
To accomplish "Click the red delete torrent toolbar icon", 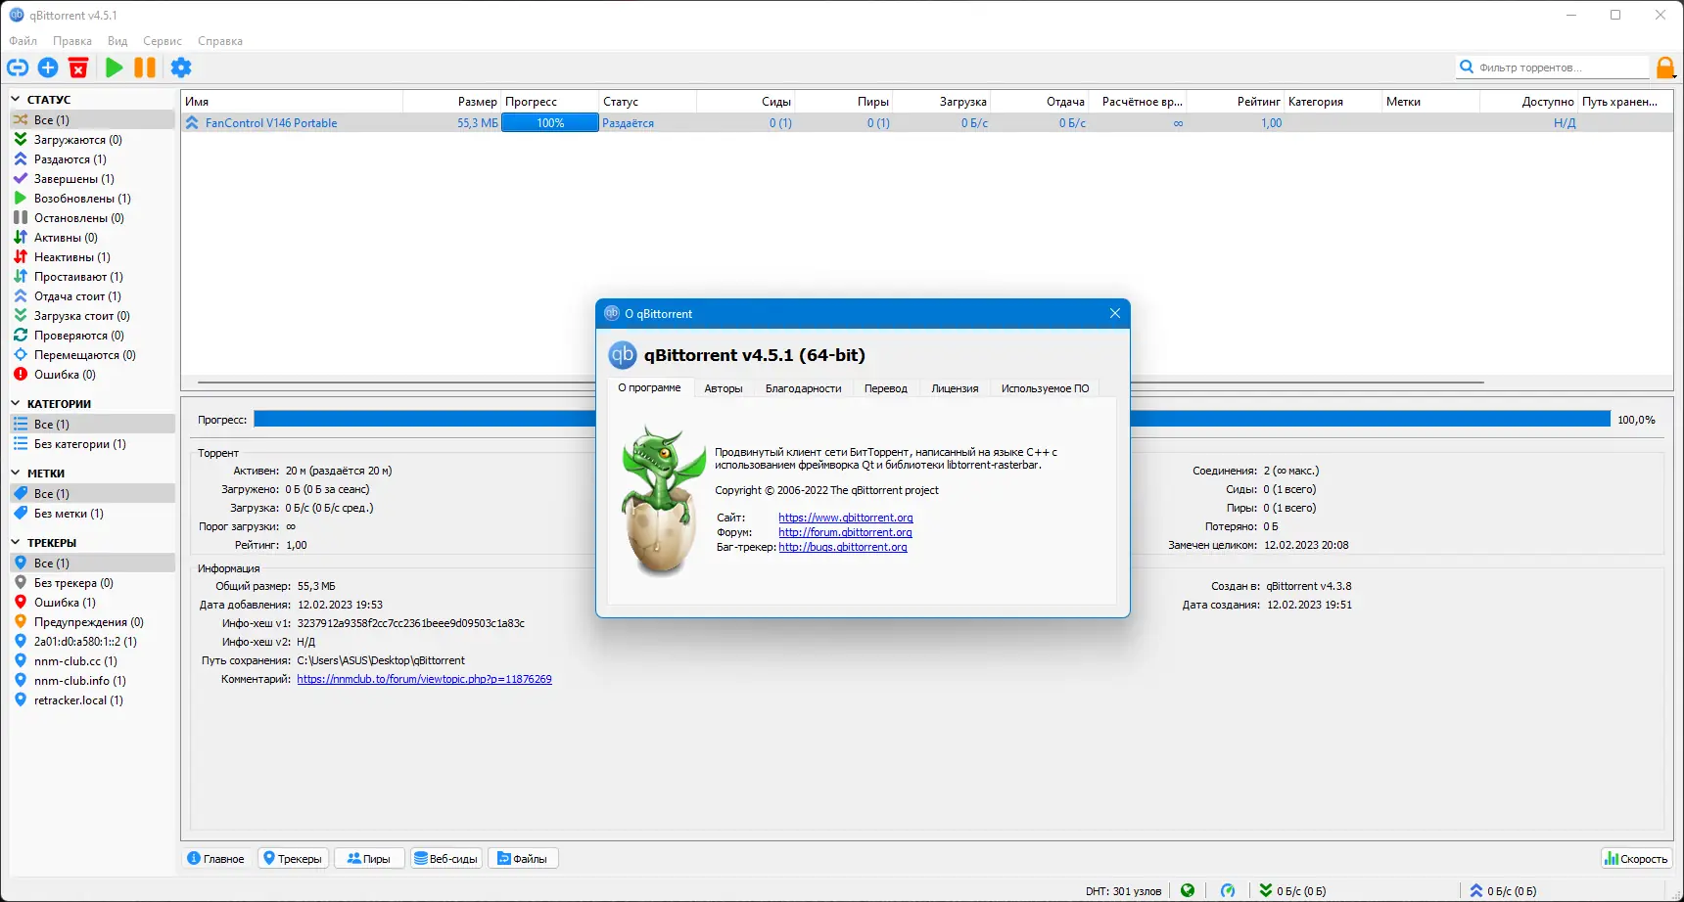I will coord(78,68).
